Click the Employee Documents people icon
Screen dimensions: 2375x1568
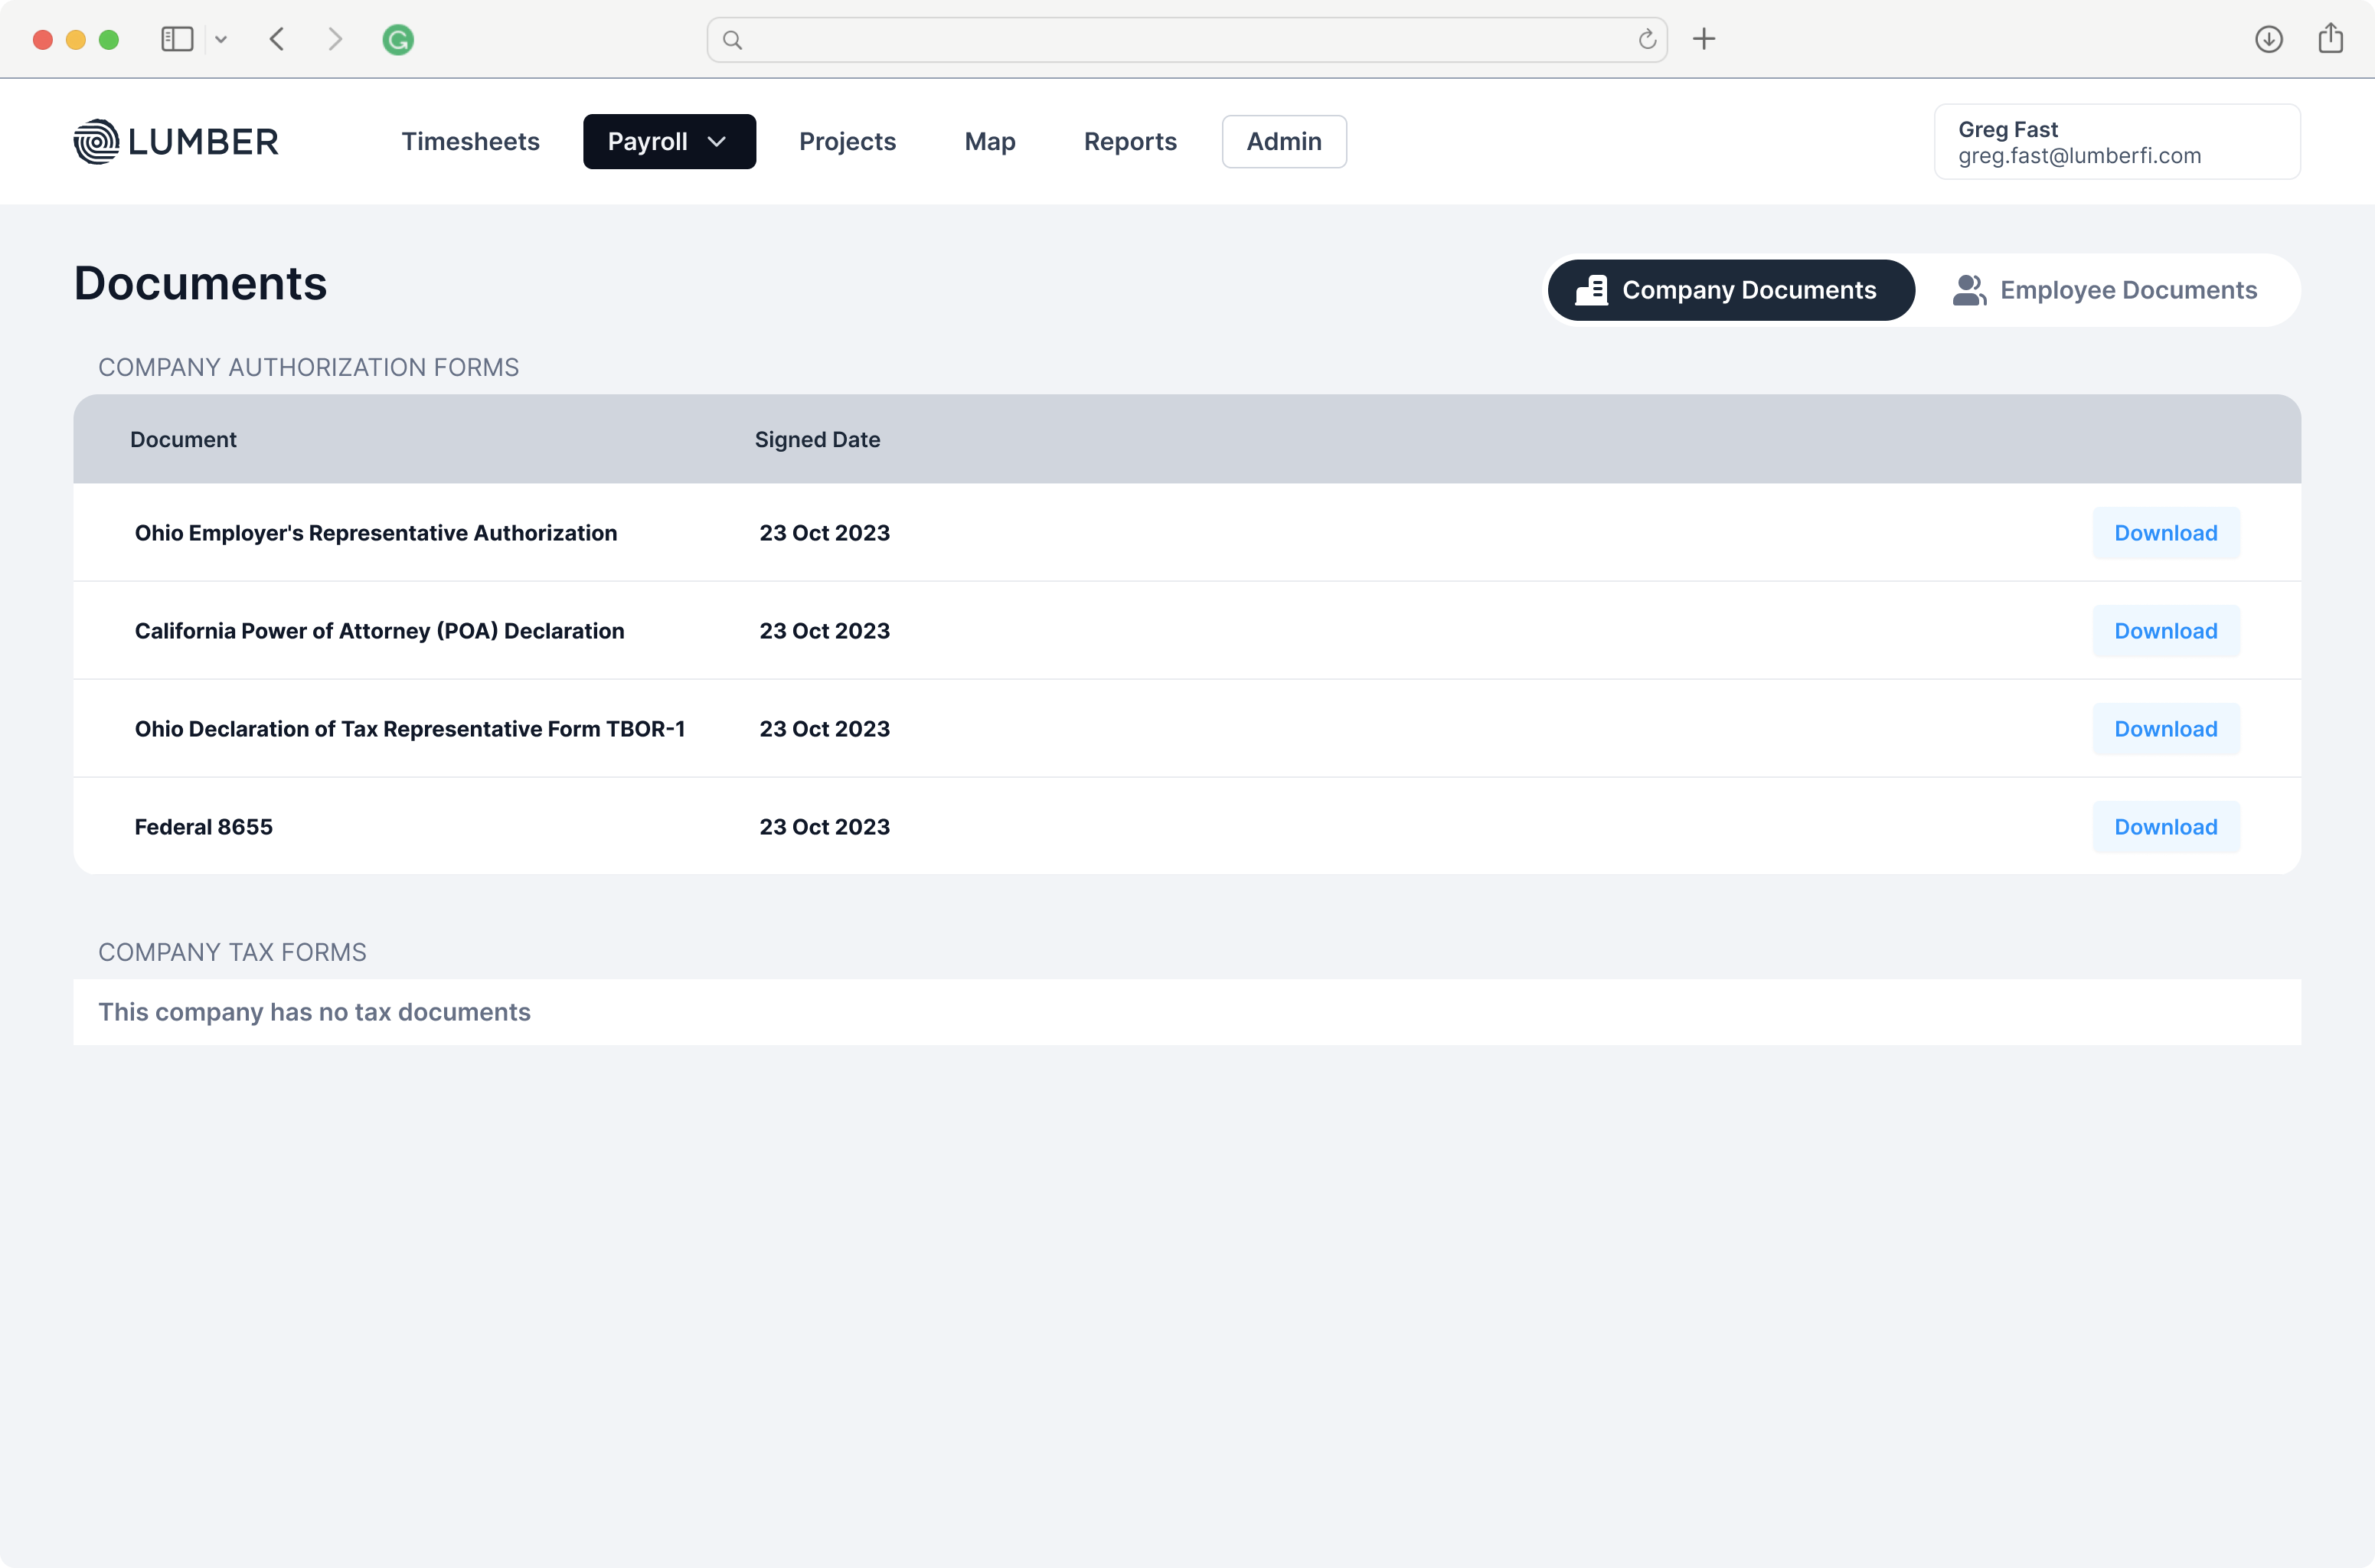1969,290
